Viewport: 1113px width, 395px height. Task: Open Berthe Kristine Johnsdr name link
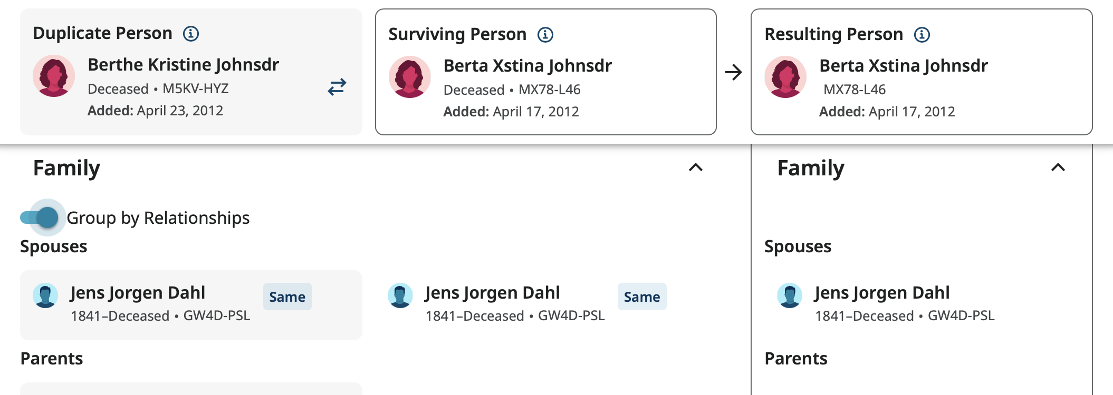pos(183,65)
